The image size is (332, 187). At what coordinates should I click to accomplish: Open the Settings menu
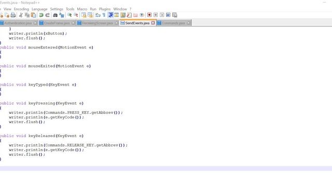tap(57, 9)
